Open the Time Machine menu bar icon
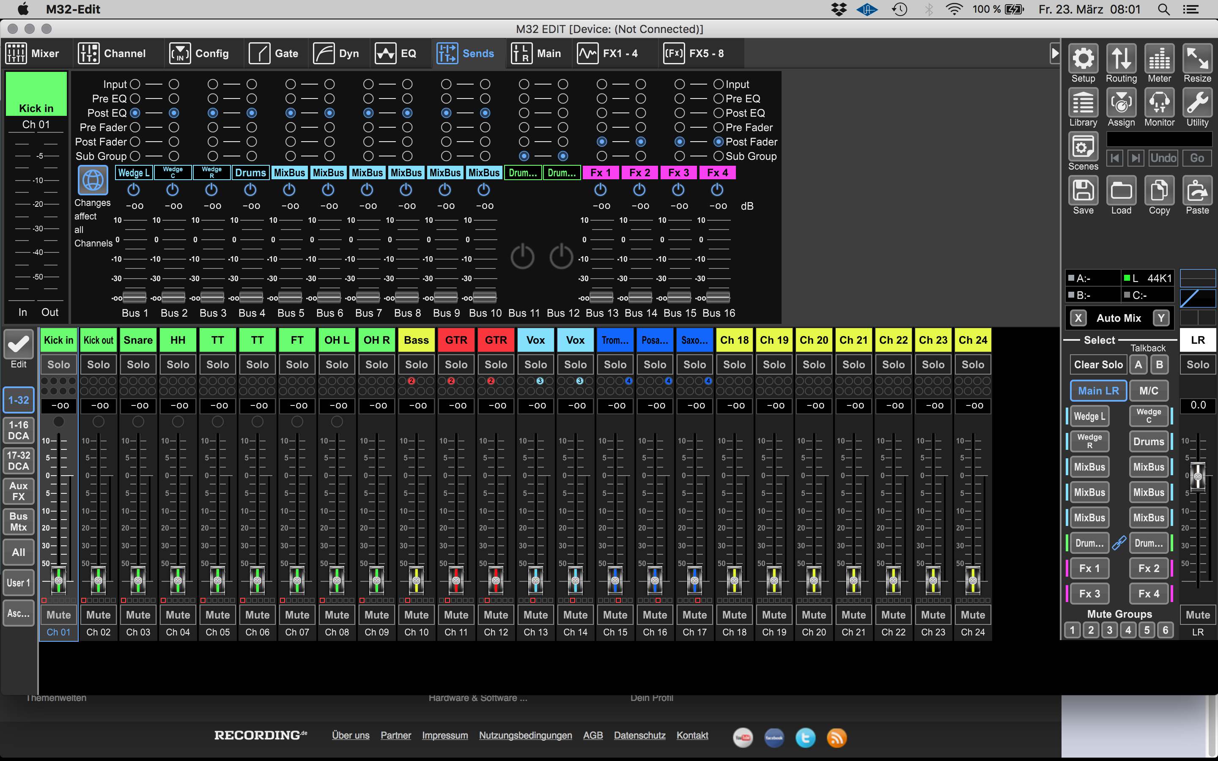 click(x=900, y=9)
